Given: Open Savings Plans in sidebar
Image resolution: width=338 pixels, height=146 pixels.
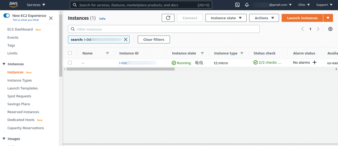Looking at the screenshot, I should point(19,104).
